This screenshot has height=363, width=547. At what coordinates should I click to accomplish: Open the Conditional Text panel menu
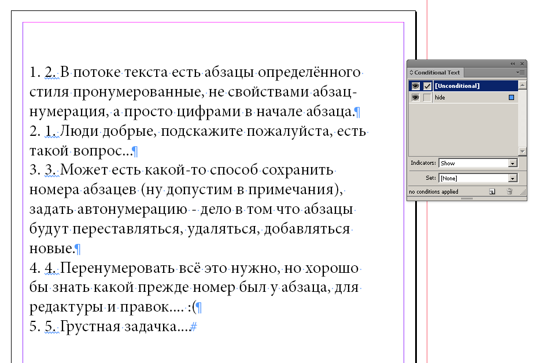[x=520, y=72]
